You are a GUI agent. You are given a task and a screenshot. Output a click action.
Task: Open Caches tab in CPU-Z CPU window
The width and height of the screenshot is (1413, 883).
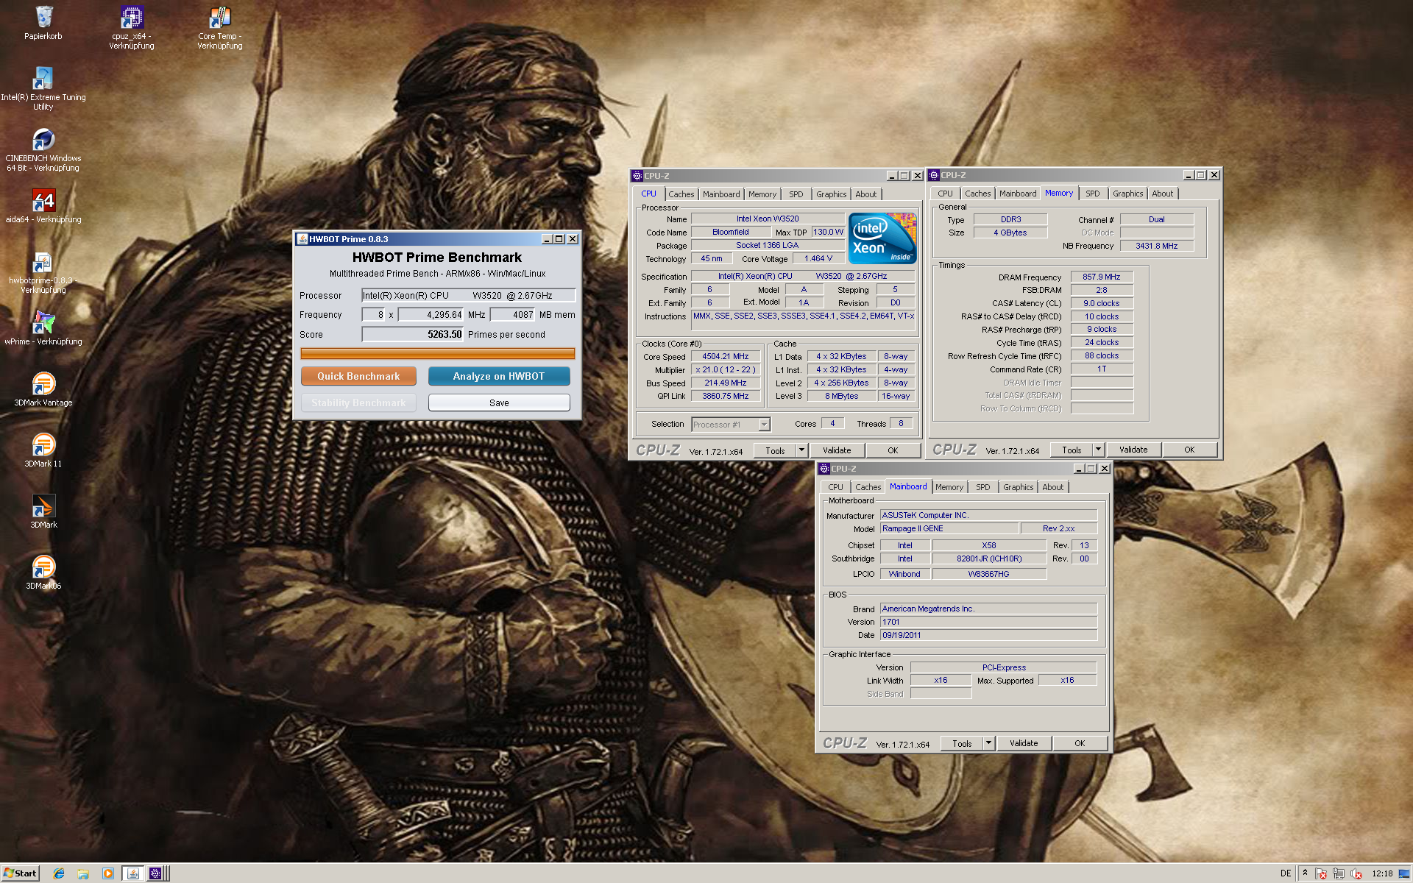tap(681, 194)
